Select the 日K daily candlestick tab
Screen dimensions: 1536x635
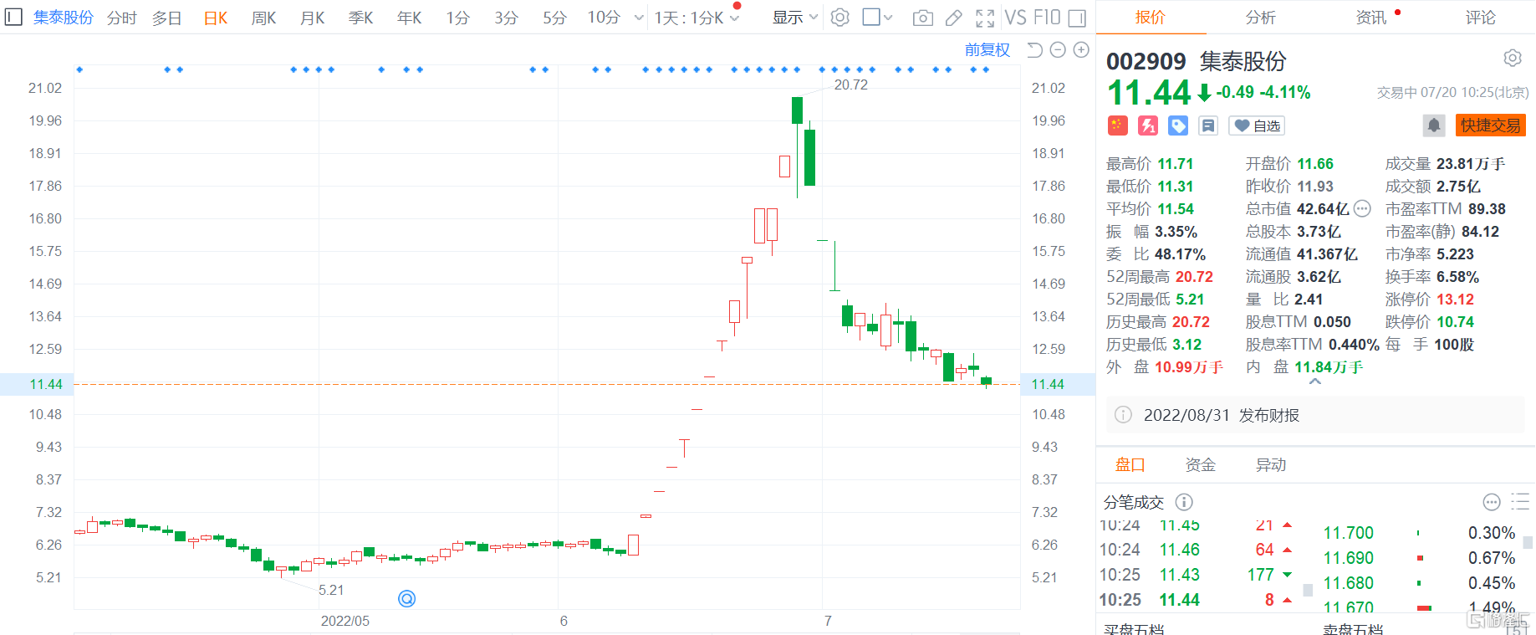(x=216, y=18)
